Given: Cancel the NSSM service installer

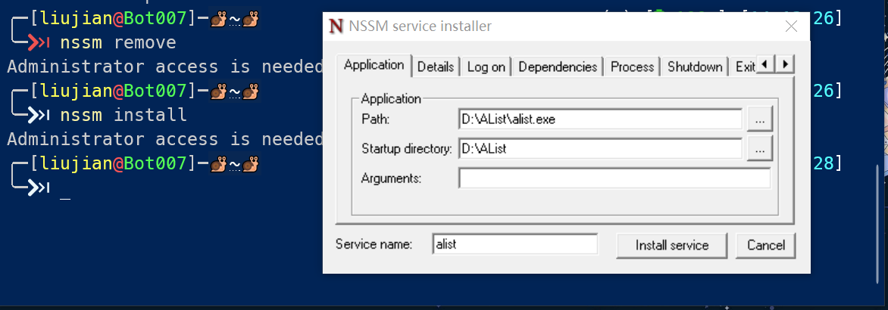Looking at the screenshot, I should (766, 245).
